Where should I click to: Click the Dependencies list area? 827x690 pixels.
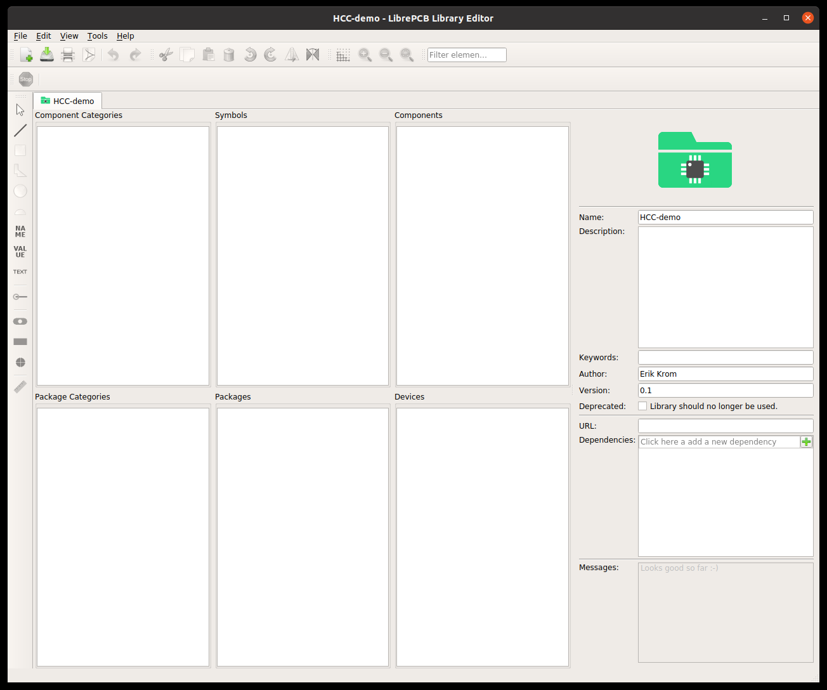point(726,502)
